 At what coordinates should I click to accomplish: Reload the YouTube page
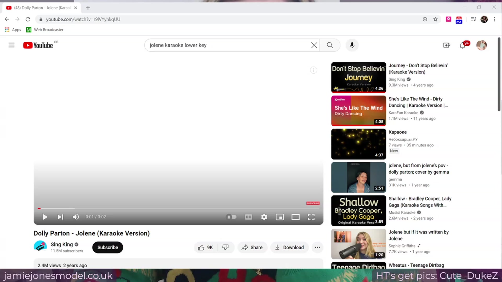[28, 19]
